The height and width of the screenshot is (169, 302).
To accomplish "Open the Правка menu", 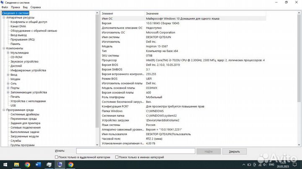I will click(x=16, y=7).
